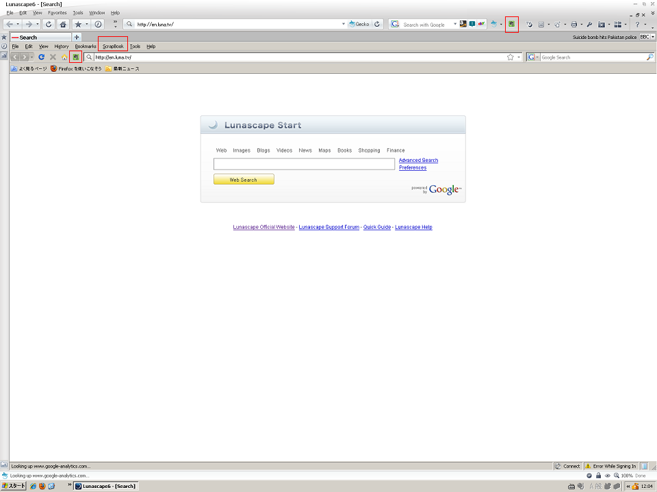Image resolution: width=657 pixels, height=492 pixels.
Task: Open the Lunascape Support Forum link
Action: [x=329, y=227]
